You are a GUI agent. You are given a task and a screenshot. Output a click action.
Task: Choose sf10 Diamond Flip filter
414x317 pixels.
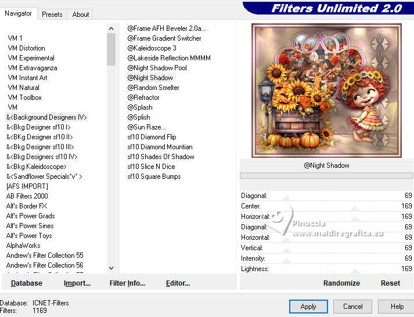[x=152, y=137]
